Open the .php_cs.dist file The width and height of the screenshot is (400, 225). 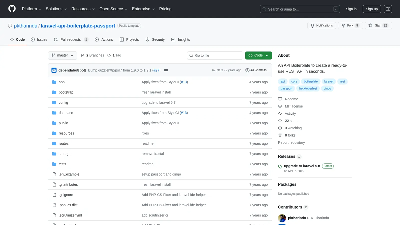pos(68,205)
